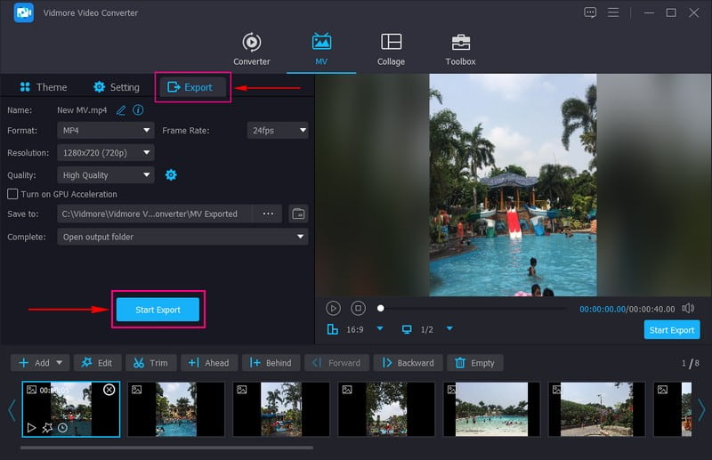Click the play button under the preview
Viewport: 712px width, 460px height.
pyautogui.click(x=333, y=308)
